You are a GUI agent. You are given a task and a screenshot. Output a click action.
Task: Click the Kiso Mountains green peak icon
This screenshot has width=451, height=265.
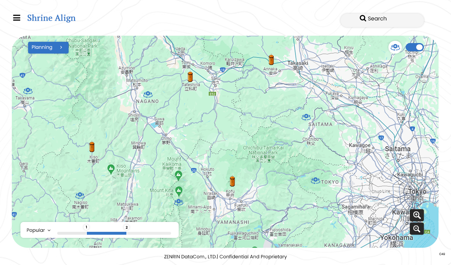[x=111, y=169]
